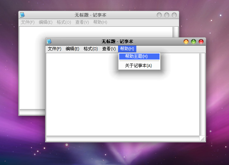Click the resize grip at the front window's corner
Viewport: 229px width, 165px height.
(202, 138)
